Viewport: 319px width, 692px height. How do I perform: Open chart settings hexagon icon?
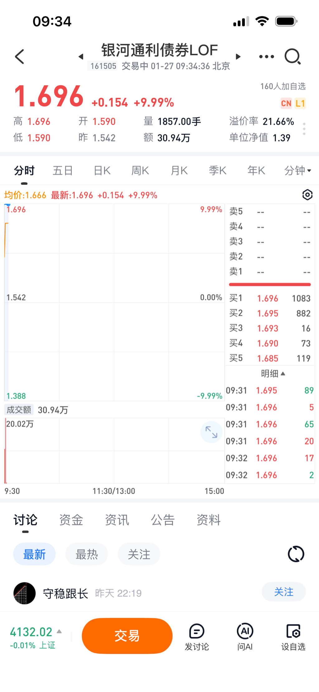click(307, 195)
